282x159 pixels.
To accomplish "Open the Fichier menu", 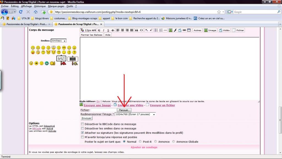I will pos(5,6).
